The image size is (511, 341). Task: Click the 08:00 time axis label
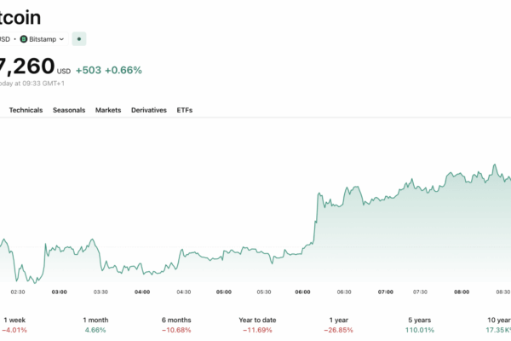pos(462,292)
